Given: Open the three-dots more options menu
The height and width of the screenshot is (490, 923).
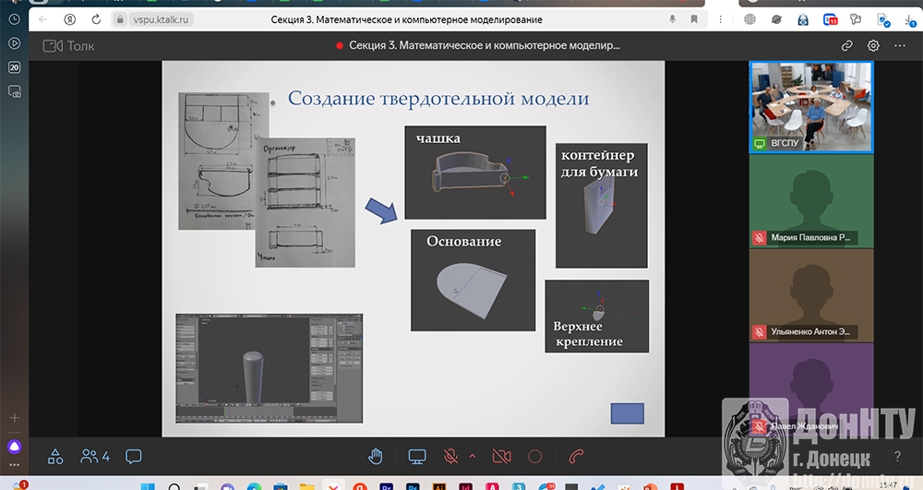Looking at the screenshot, I should coord(899,45).
